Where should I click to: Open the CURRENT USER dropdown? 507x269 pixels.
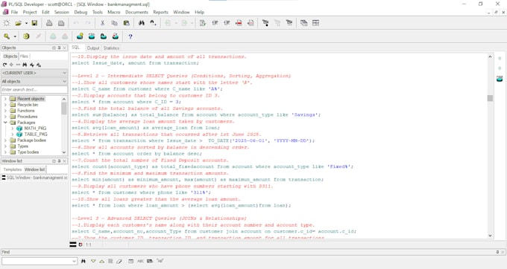click(64, 73)
